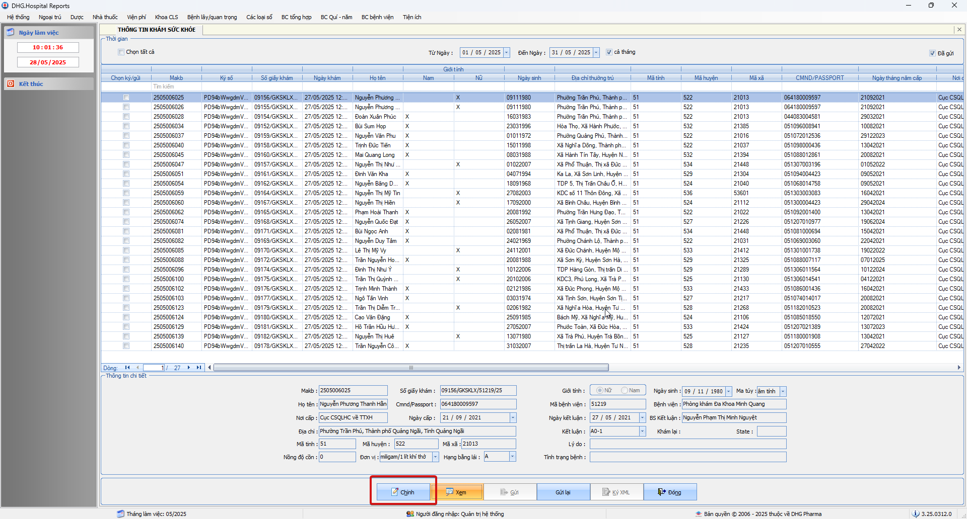Open the BC tổng hợp menu
This screenshot has height=519, width=967.
[296, 17]
